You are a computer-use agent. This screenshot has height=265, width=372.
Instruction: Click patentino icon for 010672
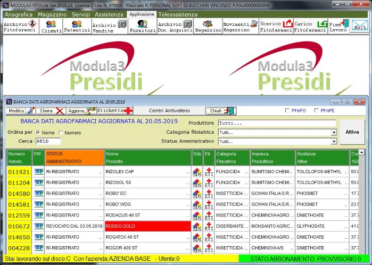point(39,226)
